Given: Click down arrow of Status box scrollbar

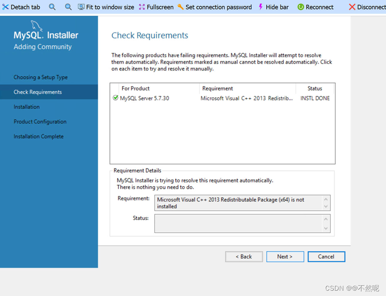Looking at the screenshot, I should (x=326, y=228).
